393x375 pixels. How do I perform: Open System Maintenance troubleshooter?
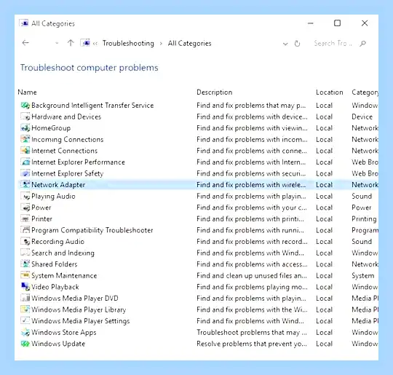64,276
